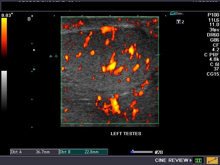Screen dimensions: 220x165
Task: Click the LEFT TESTES annotation label
Action: pos(126,134)
